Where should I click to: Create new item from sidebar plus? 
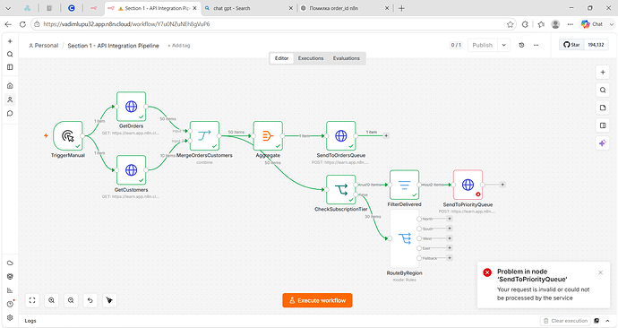pyautogui.click(x=10, y=41)
